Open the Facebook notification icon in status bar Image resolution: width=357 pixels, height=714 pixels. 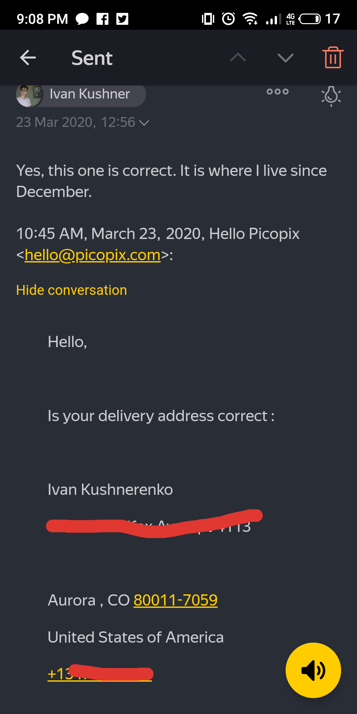pos(102,19)
